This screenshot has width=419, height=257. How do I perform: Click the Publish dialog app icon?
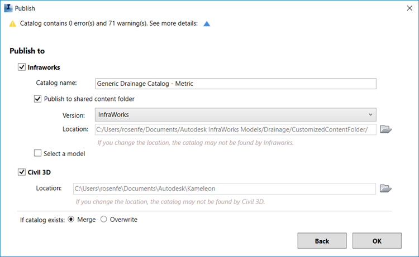[x=8, y=8]
